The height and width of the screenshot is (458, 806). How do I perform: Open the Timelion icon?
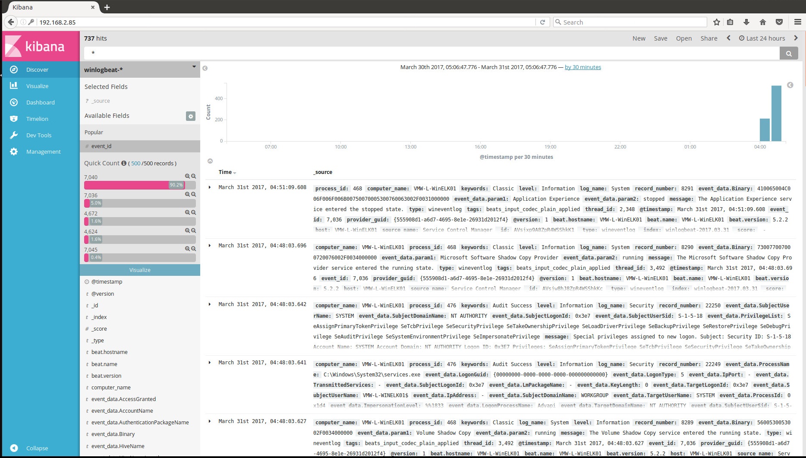14,119
